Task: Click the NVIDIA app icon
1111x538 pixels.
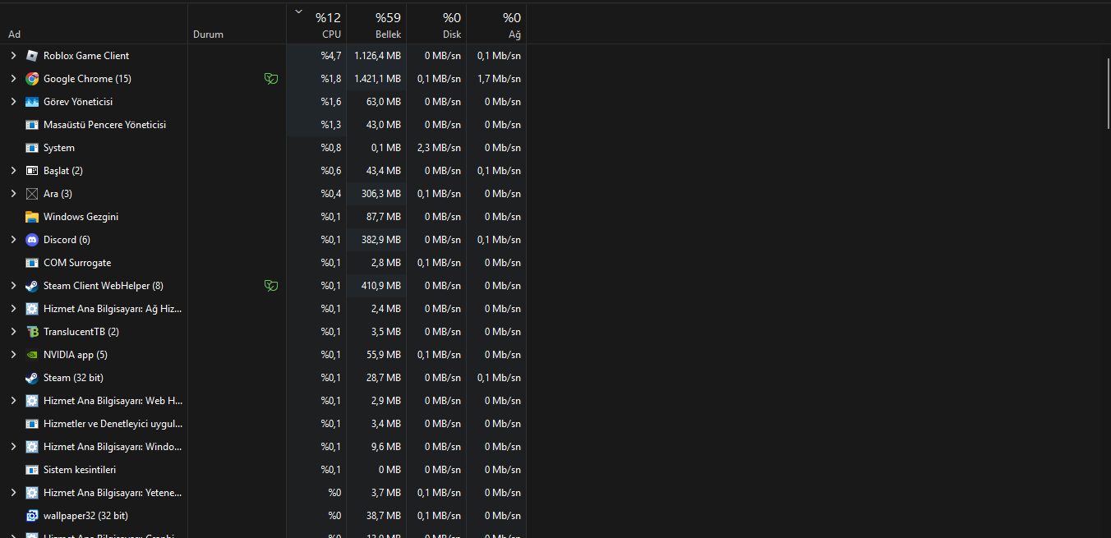Action: pyautogui.click(x=32, y=355)
